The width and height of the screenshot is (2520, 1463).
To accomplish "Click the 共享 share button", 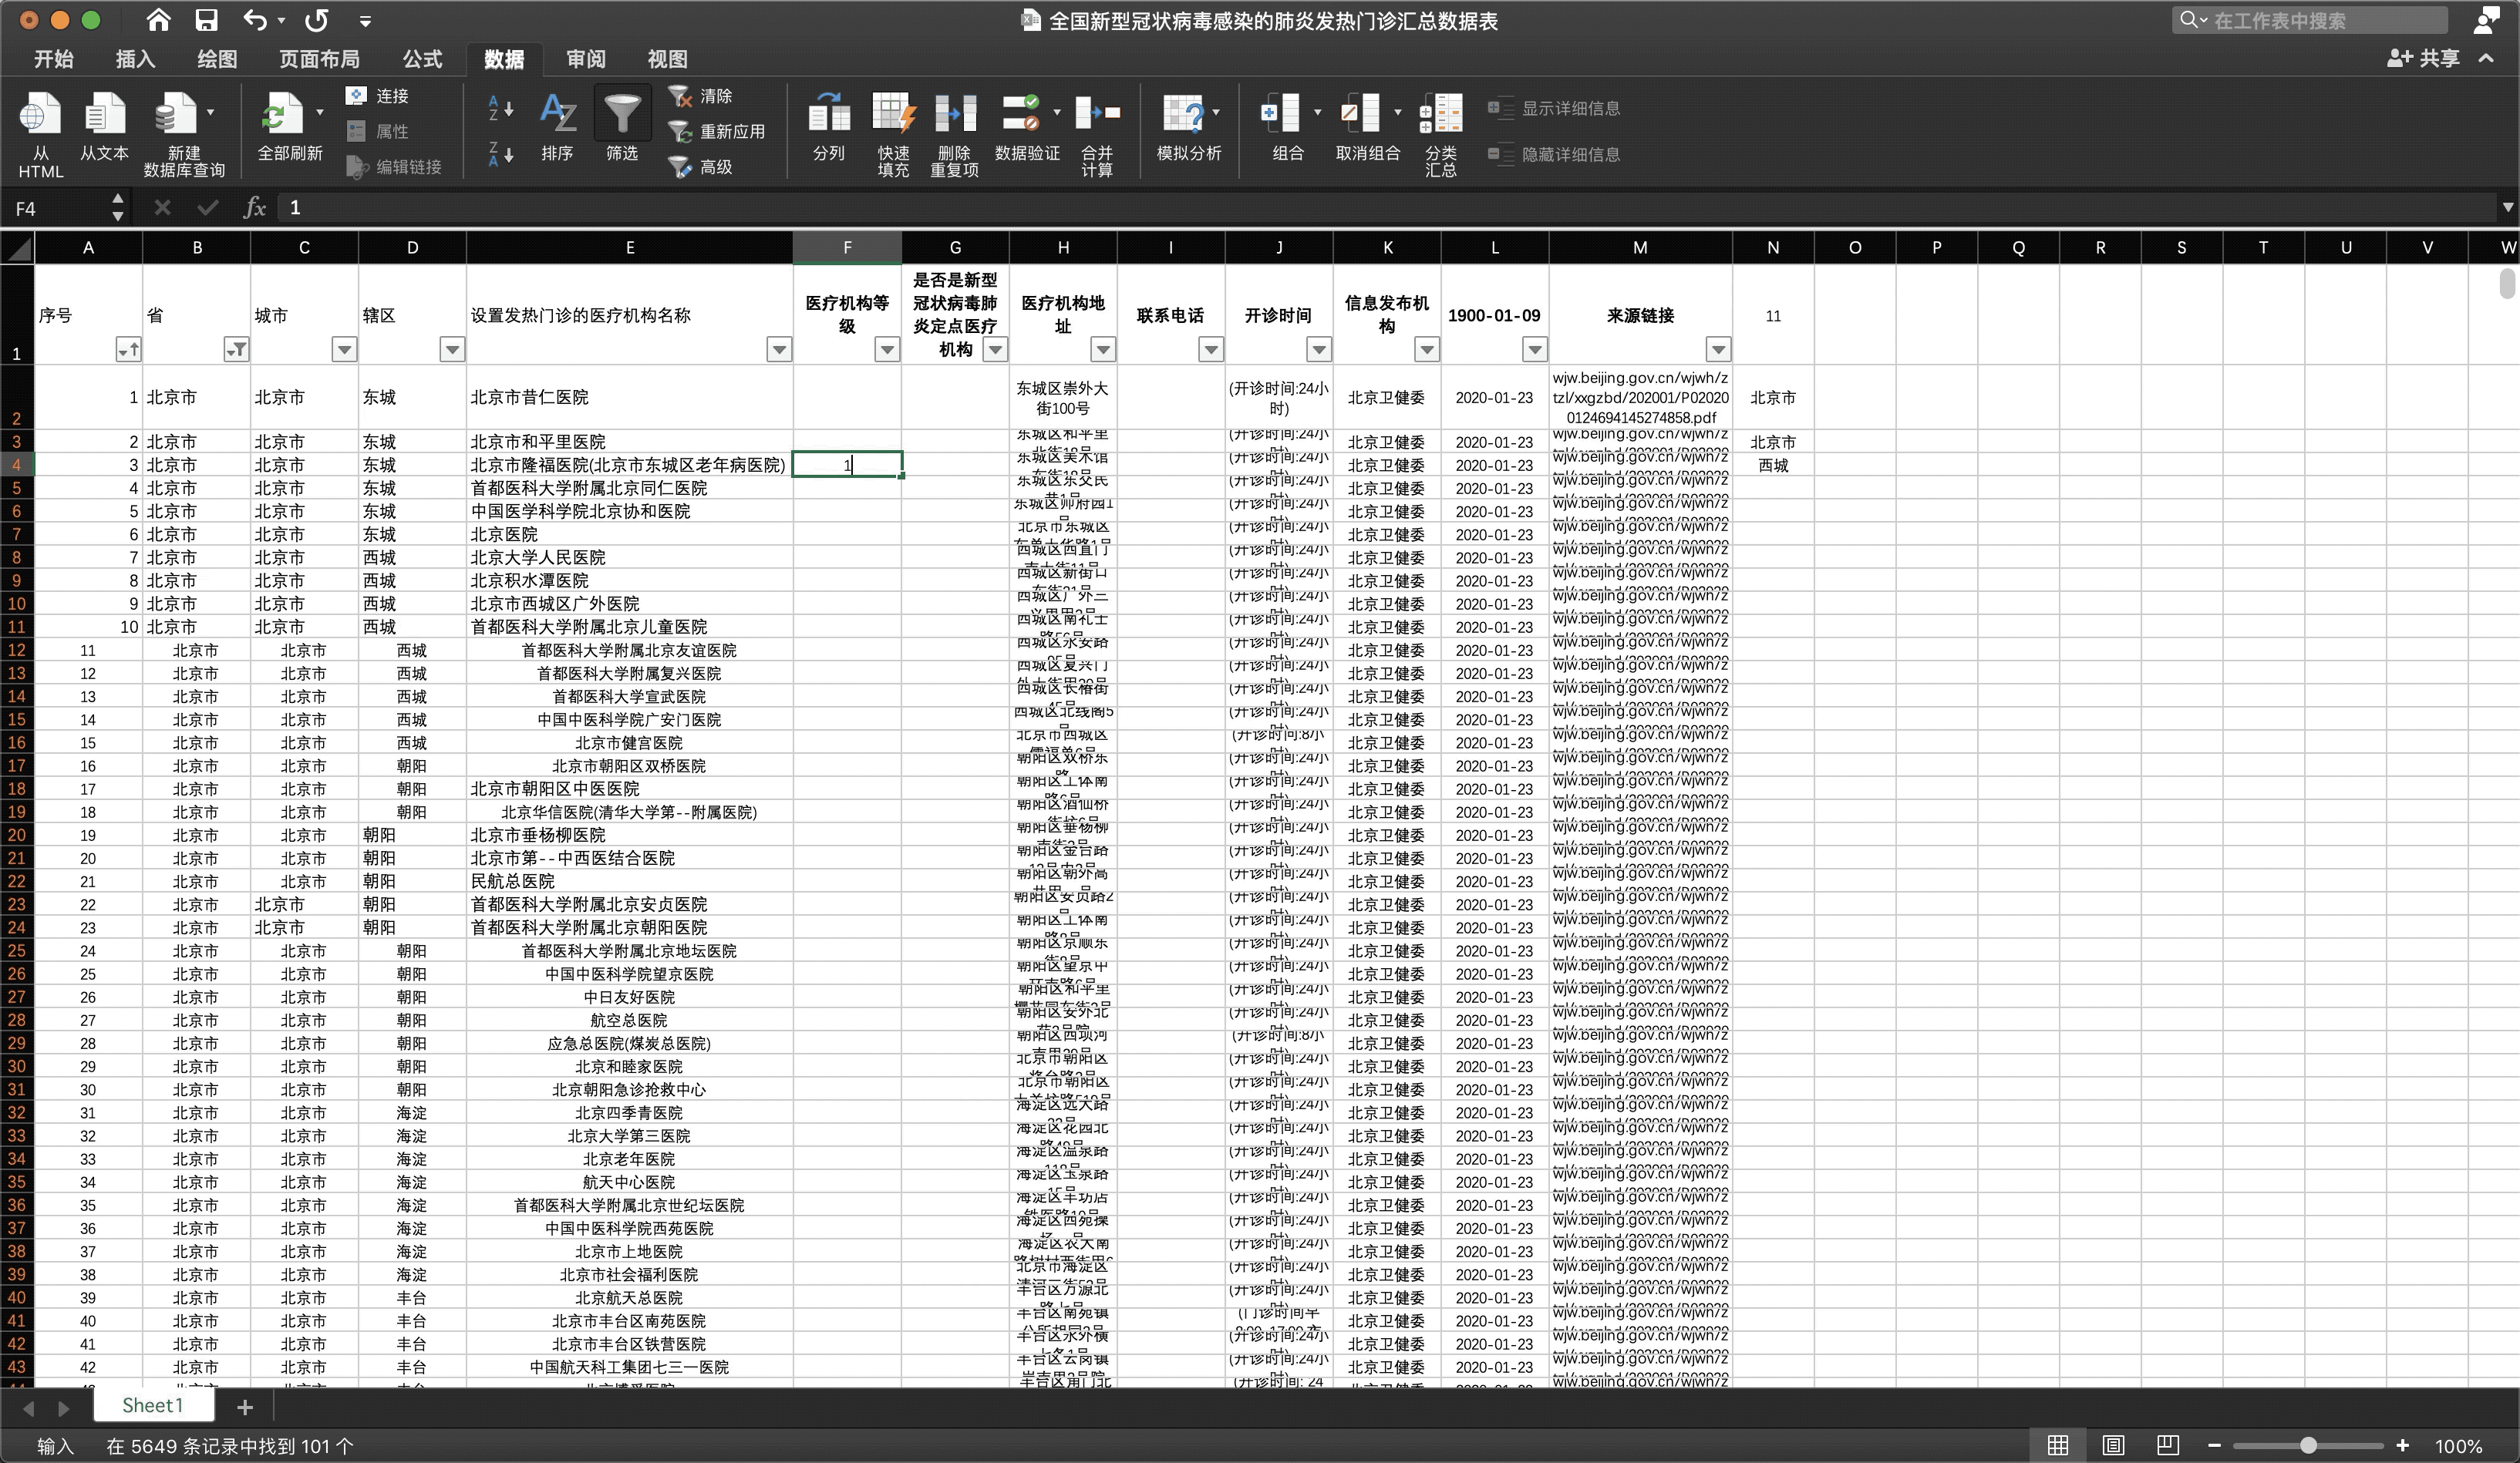I will [2424, 59].
